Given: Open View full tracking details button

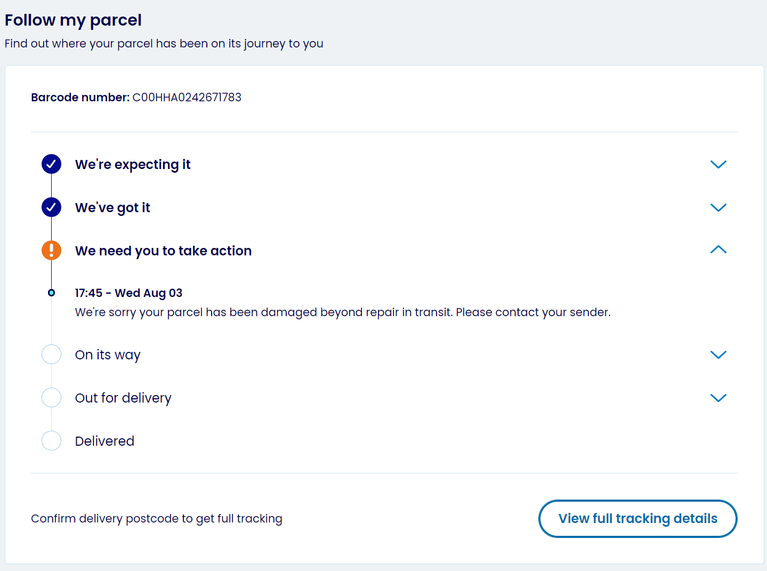Looking at the screenshot, I should [x=637, y=519].
